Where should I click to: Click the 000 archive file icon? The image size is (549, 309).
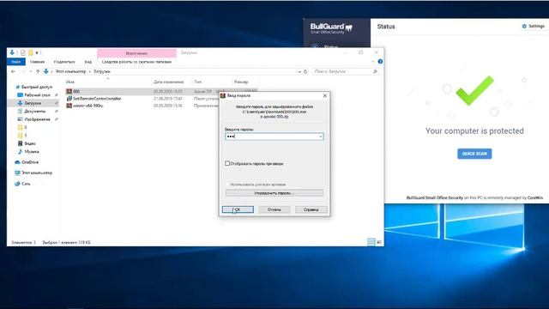pos(69,92)
